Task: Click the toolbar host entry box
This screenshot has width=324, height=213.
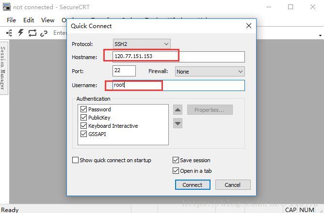Action: pyautogui.click(x=60, y=33)
